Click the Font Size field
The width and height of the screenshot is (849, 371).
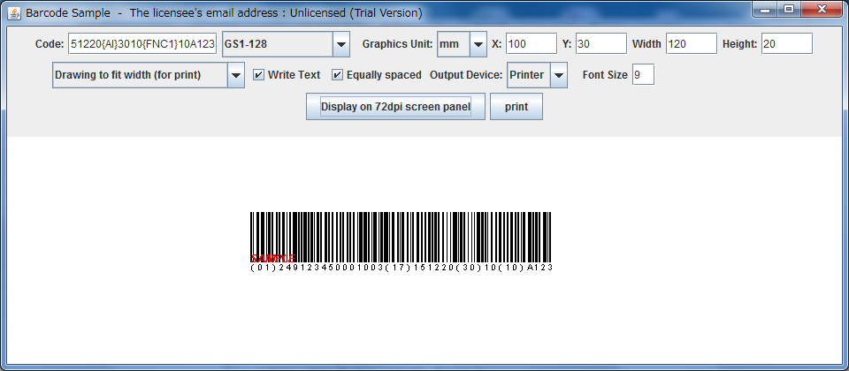643,74
